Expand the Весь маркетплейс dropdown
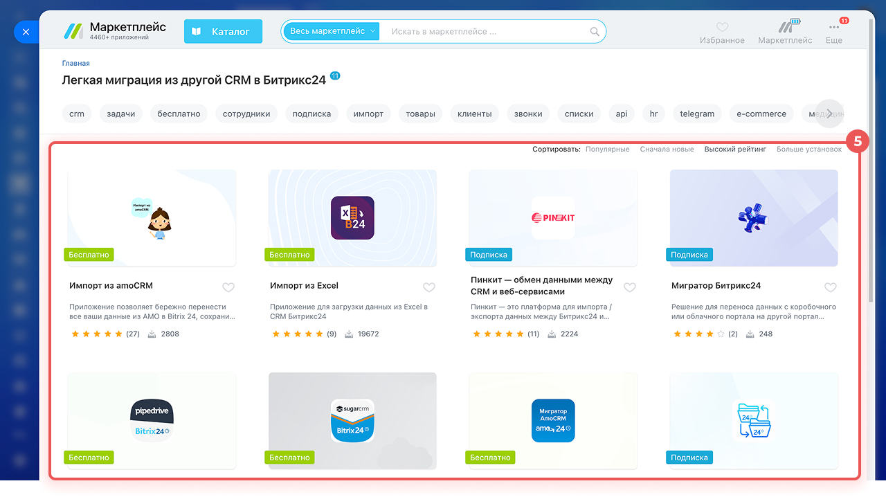Screen dimensions: 886x497 [331, 31]
